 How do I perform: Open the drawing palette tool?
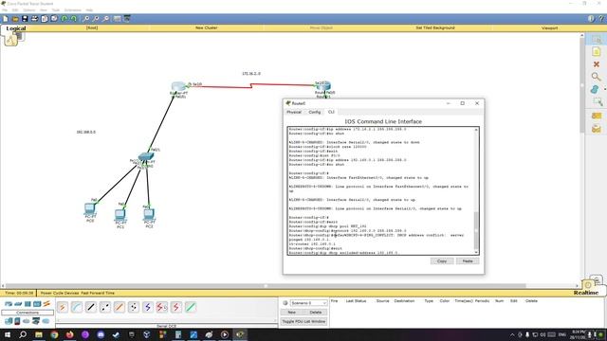pos(117,19)
